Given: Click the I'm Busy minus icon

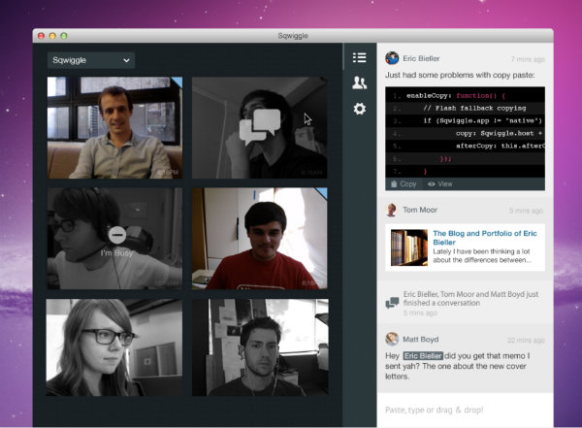Looking at the screenshot, I should point(117,235).
